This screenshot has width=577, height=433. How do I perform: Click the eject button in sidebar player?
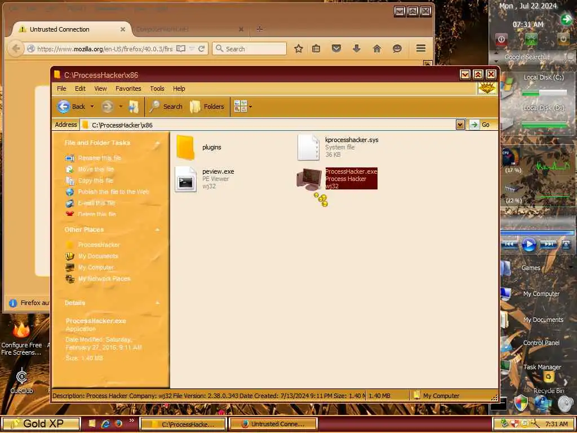coord(566,245)
